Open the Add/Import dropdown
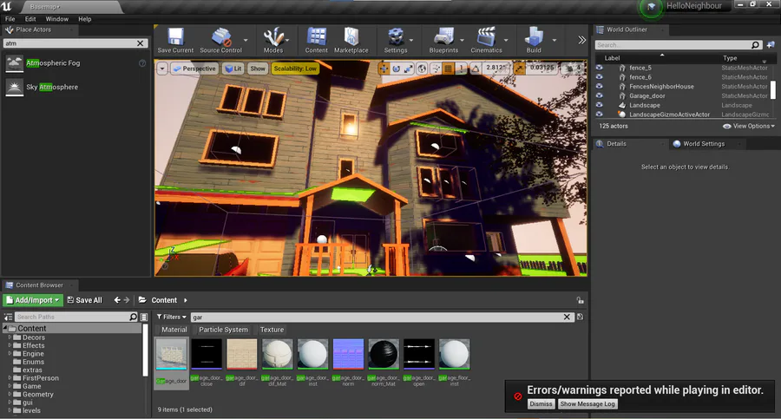Viewport: 781px width, 419px height. click(x=33, y=300)
